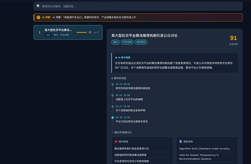Image resolution: width=251 pixels, height=164 pixels.
Task: Open the AI 预警 新能源汽车出口 alert banner
Action: point(138,17)
